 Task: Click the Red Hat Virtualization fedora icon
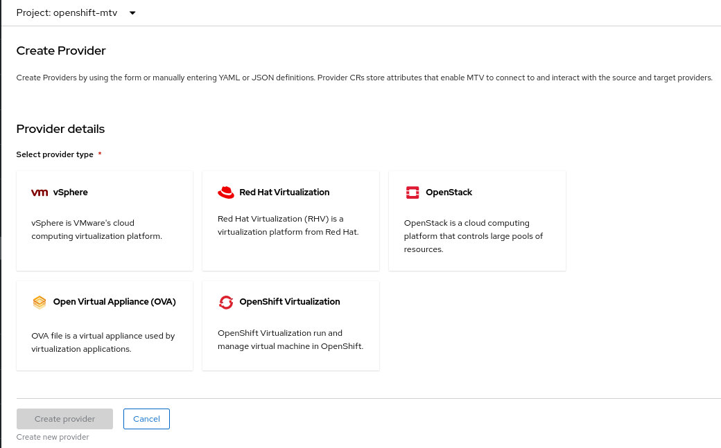click(225, 192)
